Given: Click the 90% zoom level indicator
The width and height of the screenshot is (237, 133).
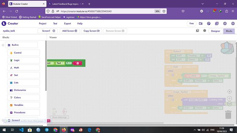Looking at the screenshot, I should tap(157, 11).
